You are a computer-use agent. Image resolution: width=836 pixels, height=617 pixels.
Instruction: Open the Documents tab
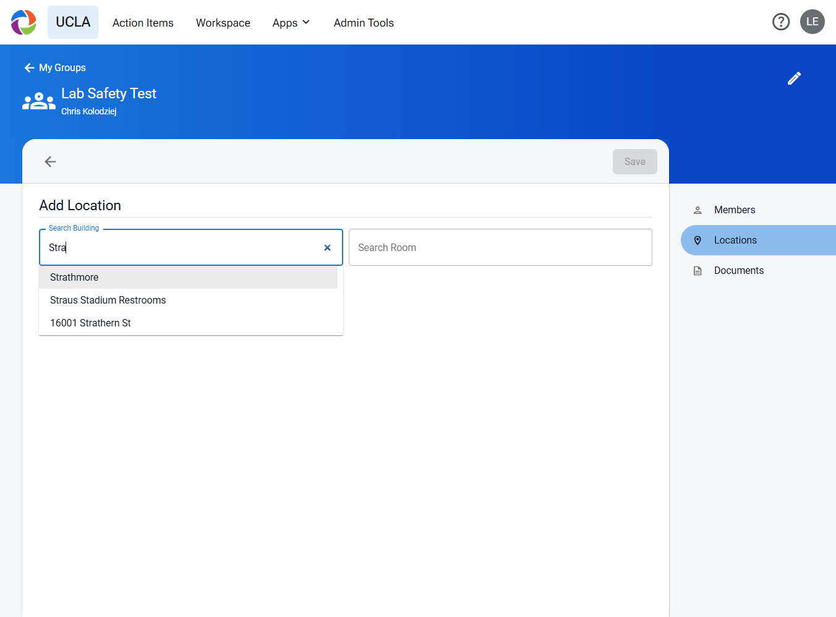[758, 271]
